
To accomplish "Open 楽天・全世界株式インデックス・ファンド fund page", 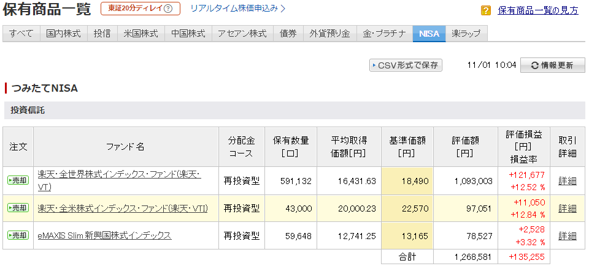I will 119,175.
